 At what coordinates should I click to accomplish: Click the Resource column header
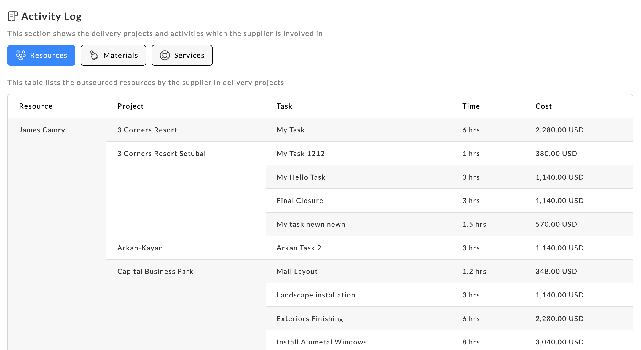tap(36, 106)
